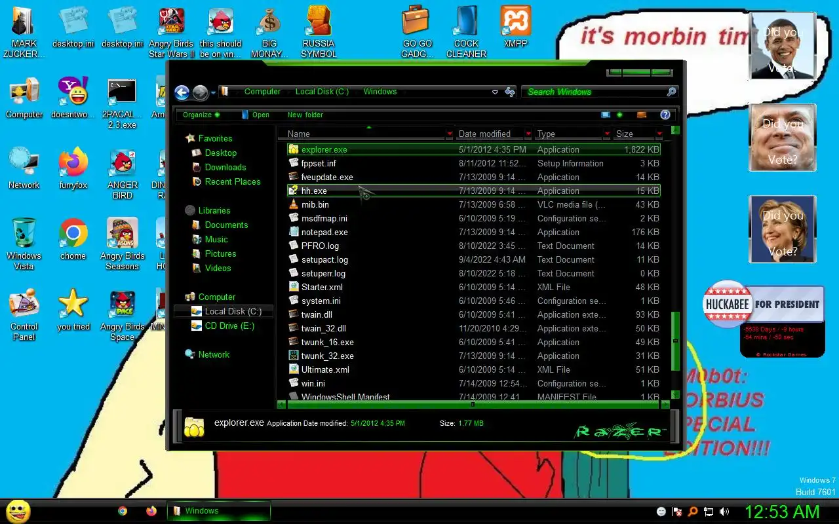Click New folder in the toolbar

click(x=305, y=115)
